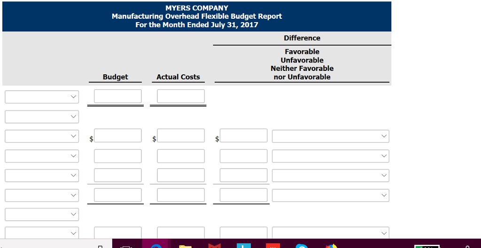Click the "MYERS COMPANY" title text
This screenshot has height=248, width=481.
(197, 8)
